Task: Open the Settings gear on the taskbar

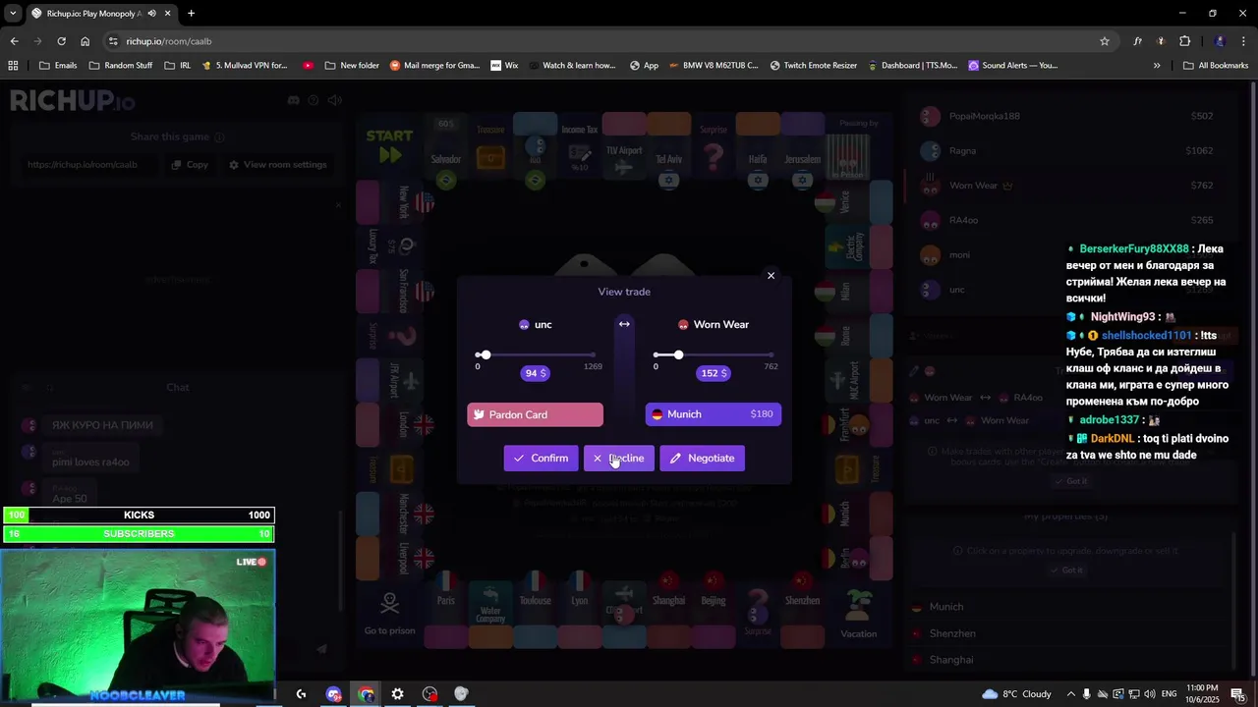Action: pos(397,694)
